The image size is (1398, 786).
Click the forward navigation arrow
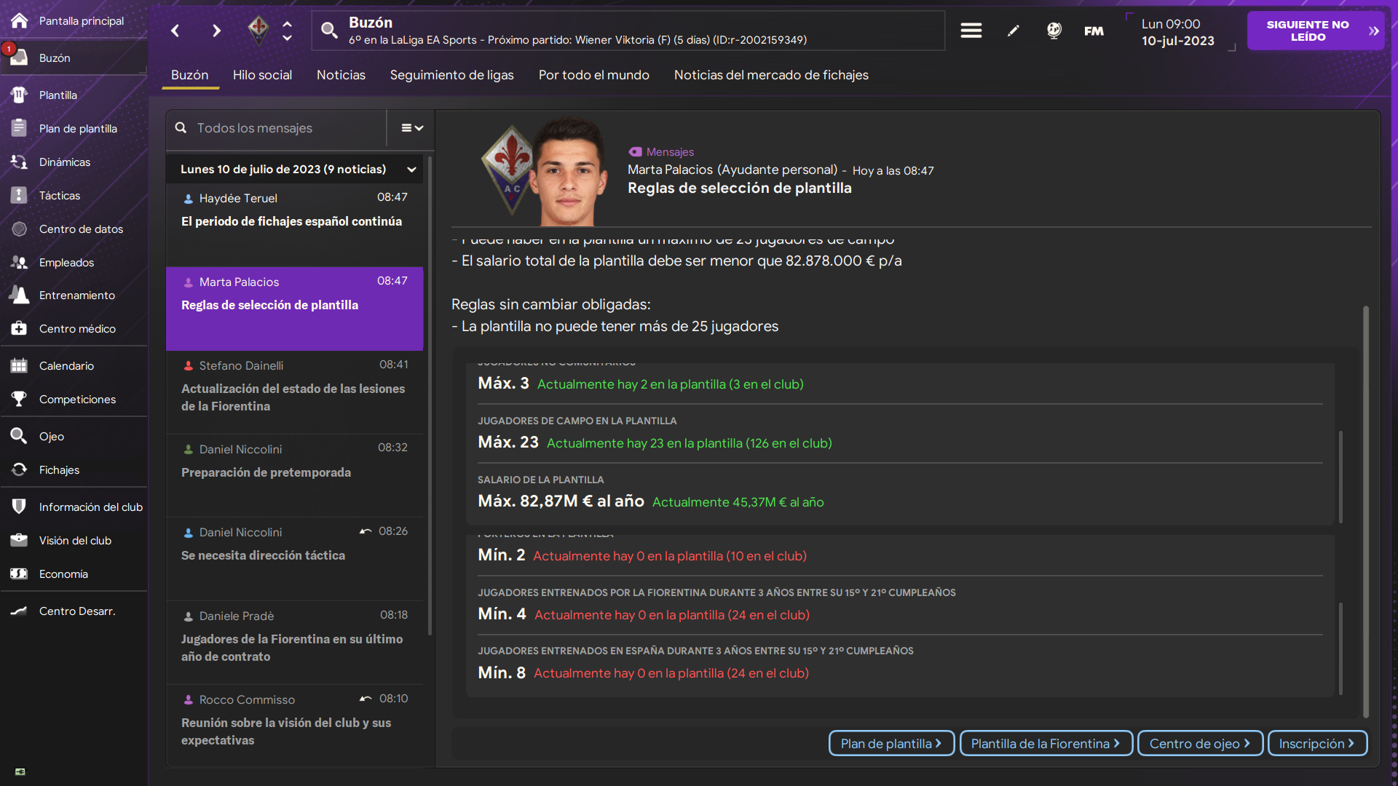point(216,31)
